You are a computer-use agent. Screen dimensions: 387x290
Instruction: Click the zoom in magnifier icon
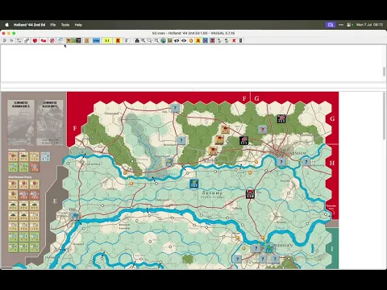tap(144, 40)
